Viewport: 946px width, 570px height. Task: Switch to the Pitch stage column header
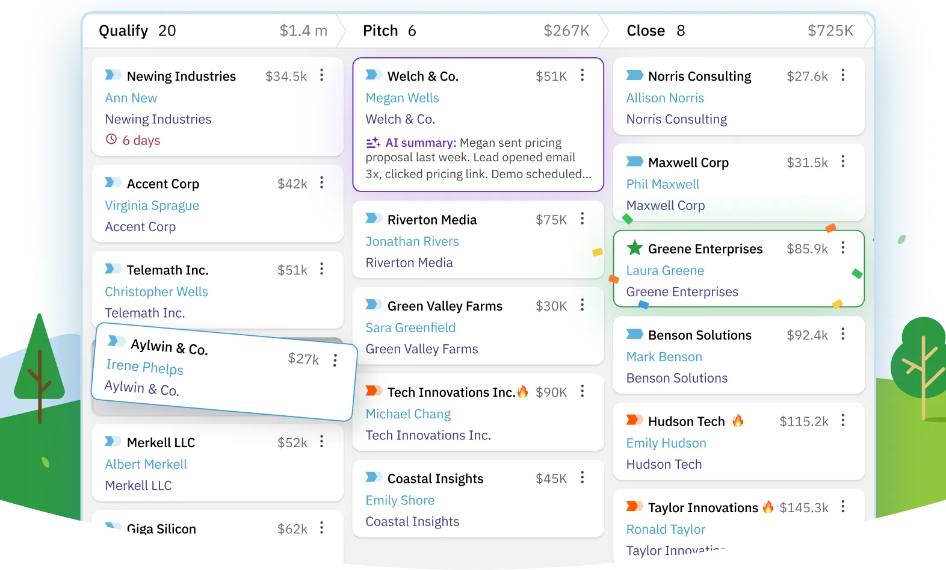point(380,31)
